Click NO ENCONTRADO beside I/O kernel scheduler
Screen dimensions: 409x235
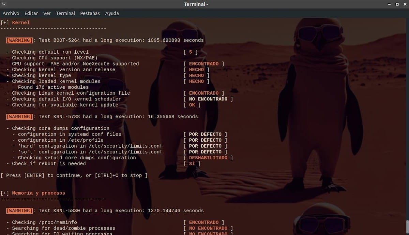(x=208, y=99)
